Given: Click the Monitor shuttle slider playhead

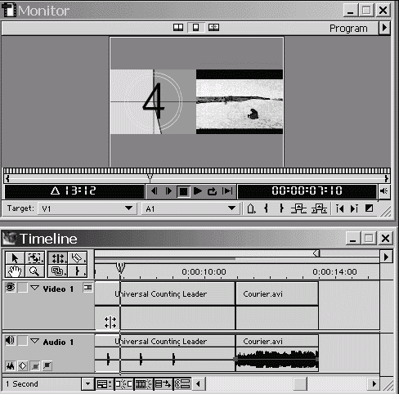Looking at the screenshot, I should (150, 177).
